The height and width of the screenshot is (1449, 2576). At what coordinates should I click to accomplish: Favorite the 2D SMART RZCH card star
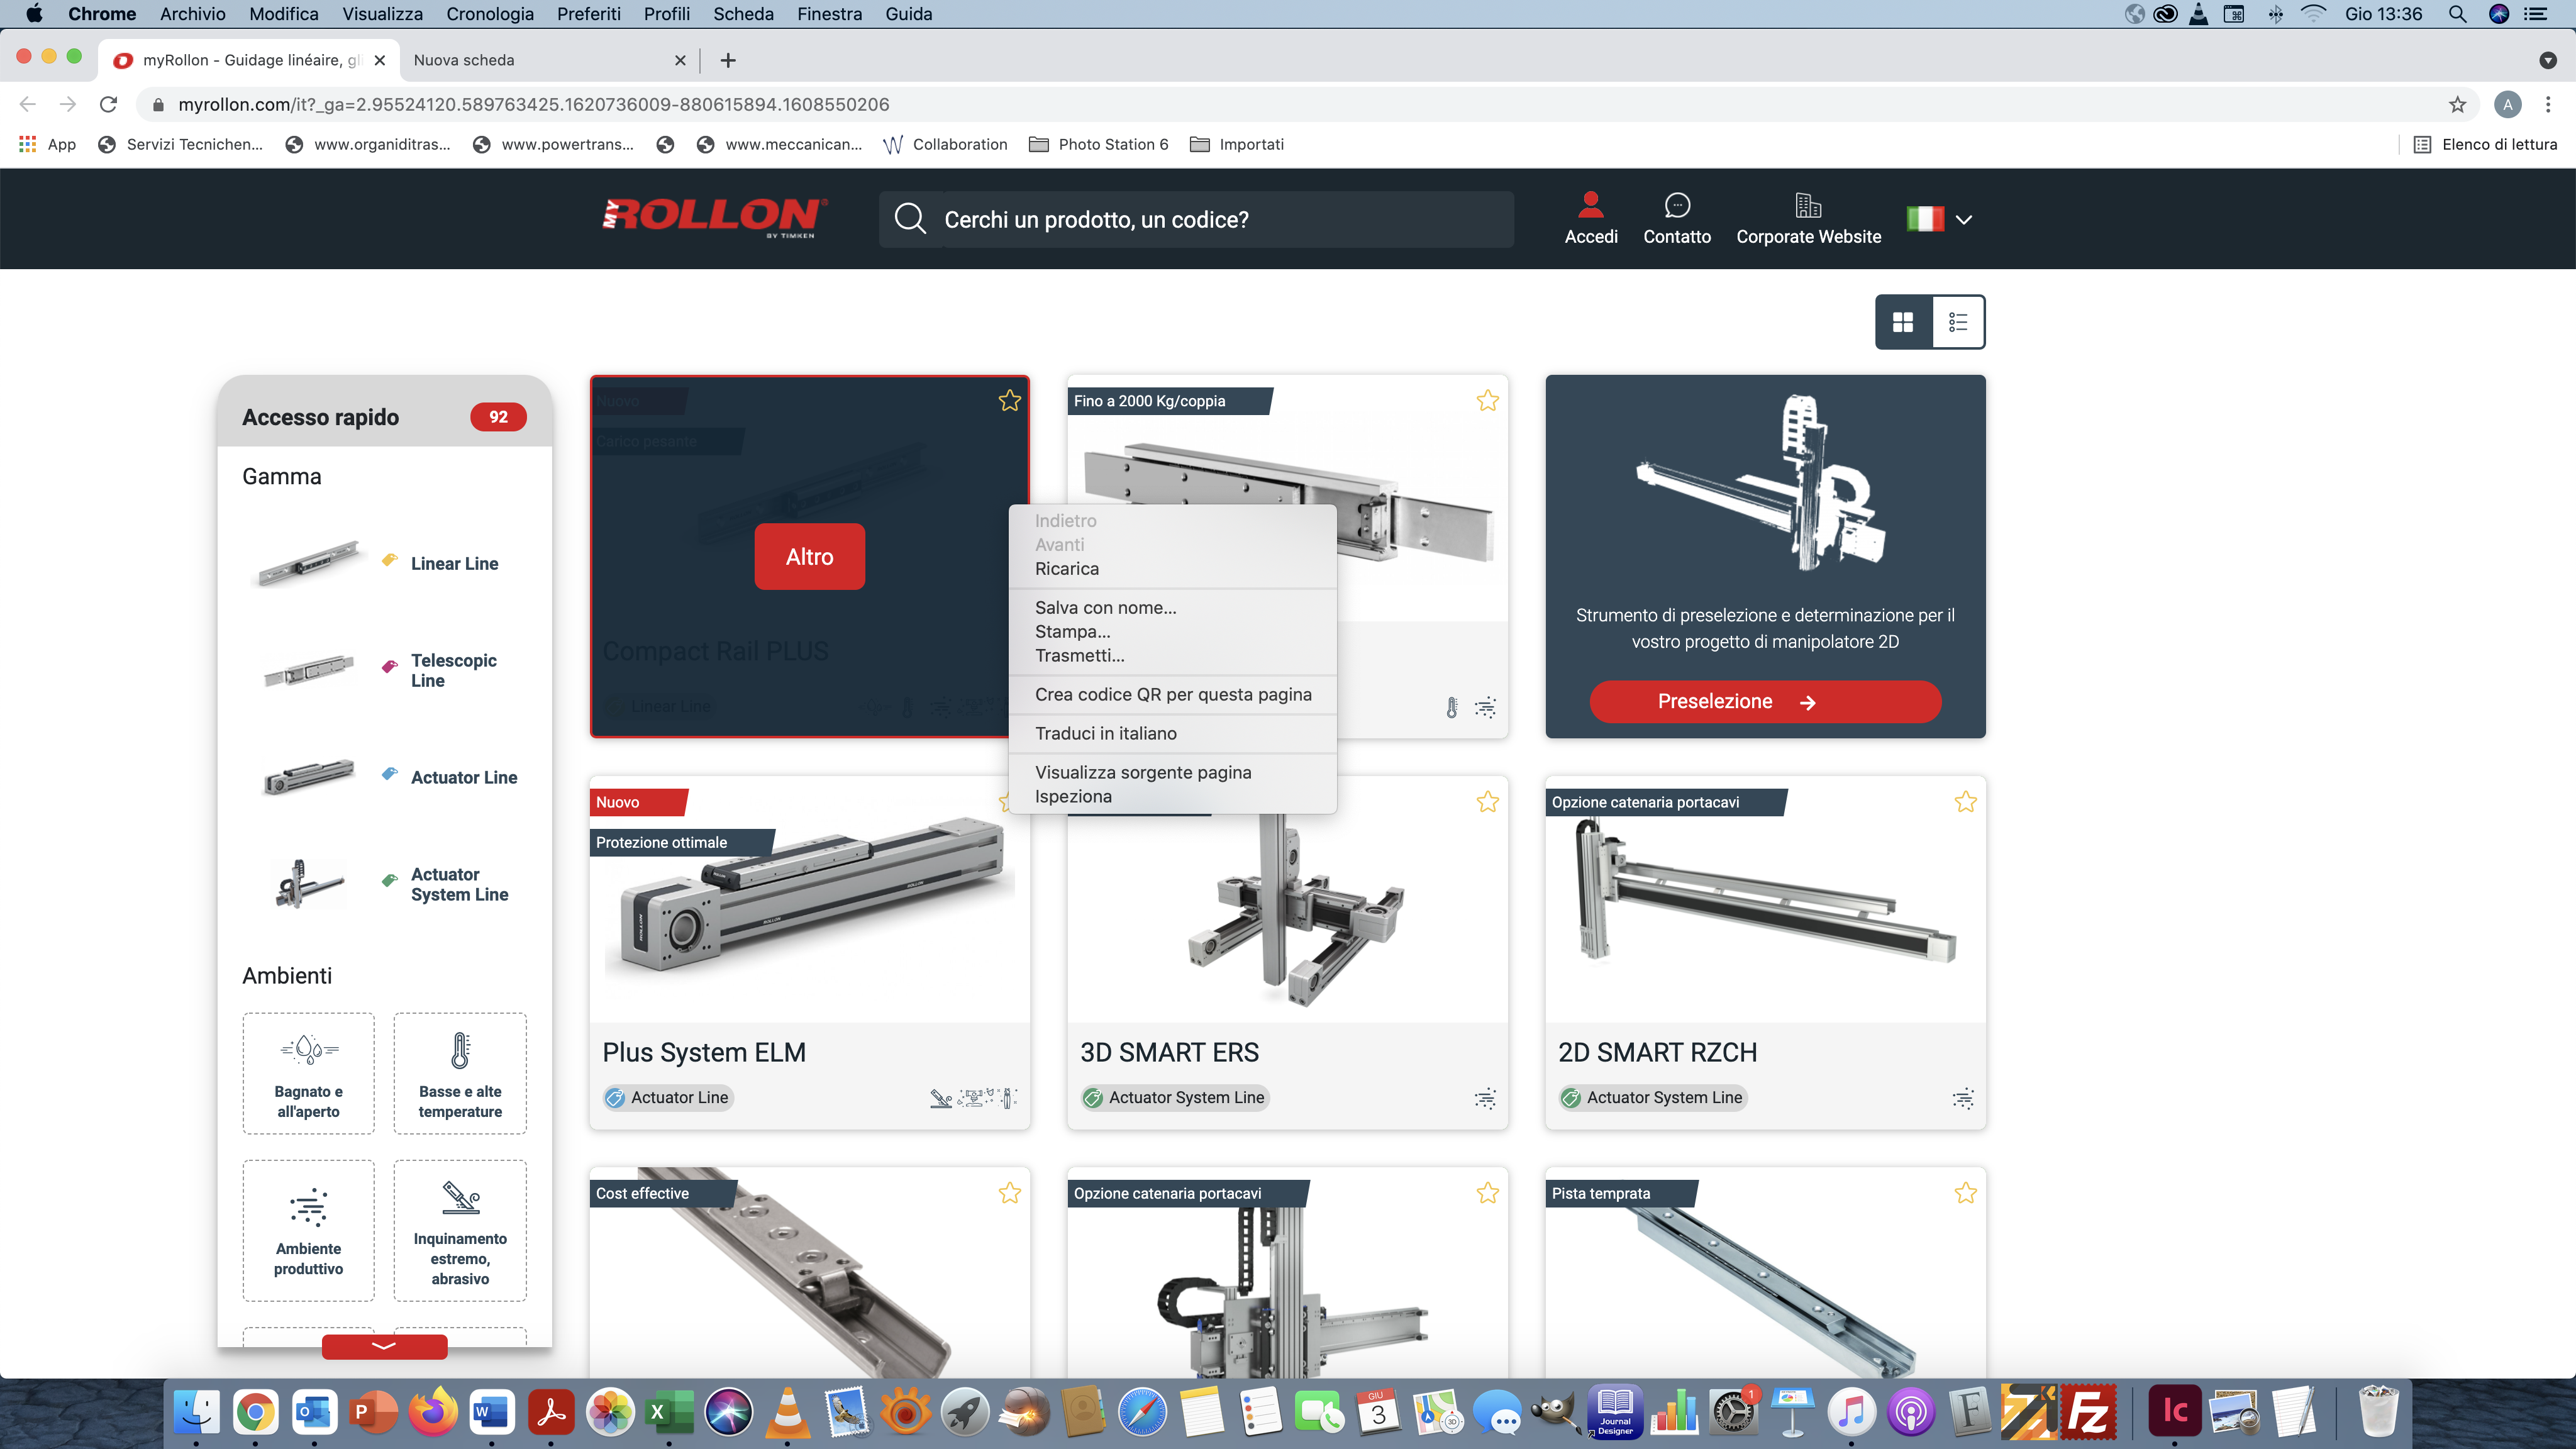(1965, 802)
